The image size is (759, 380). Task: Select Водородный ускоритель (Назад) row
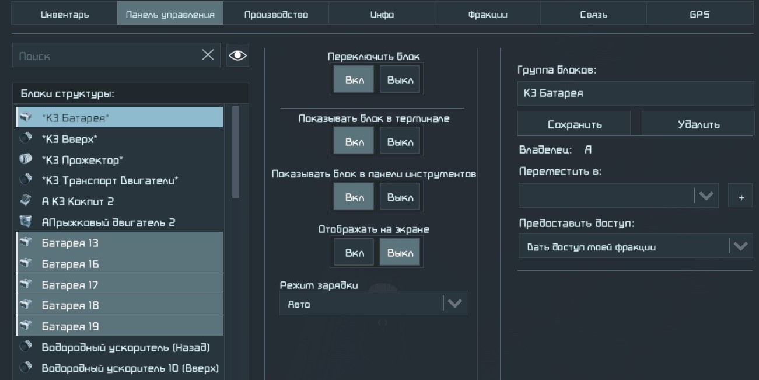120,348
